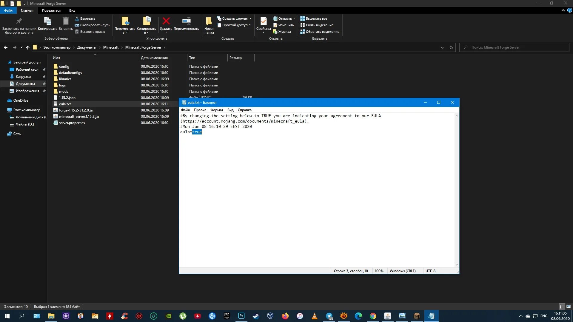Click the Rename (Переименовать) icon
The height and width of the screenshot is (322, 573).
tap(186, 21)
